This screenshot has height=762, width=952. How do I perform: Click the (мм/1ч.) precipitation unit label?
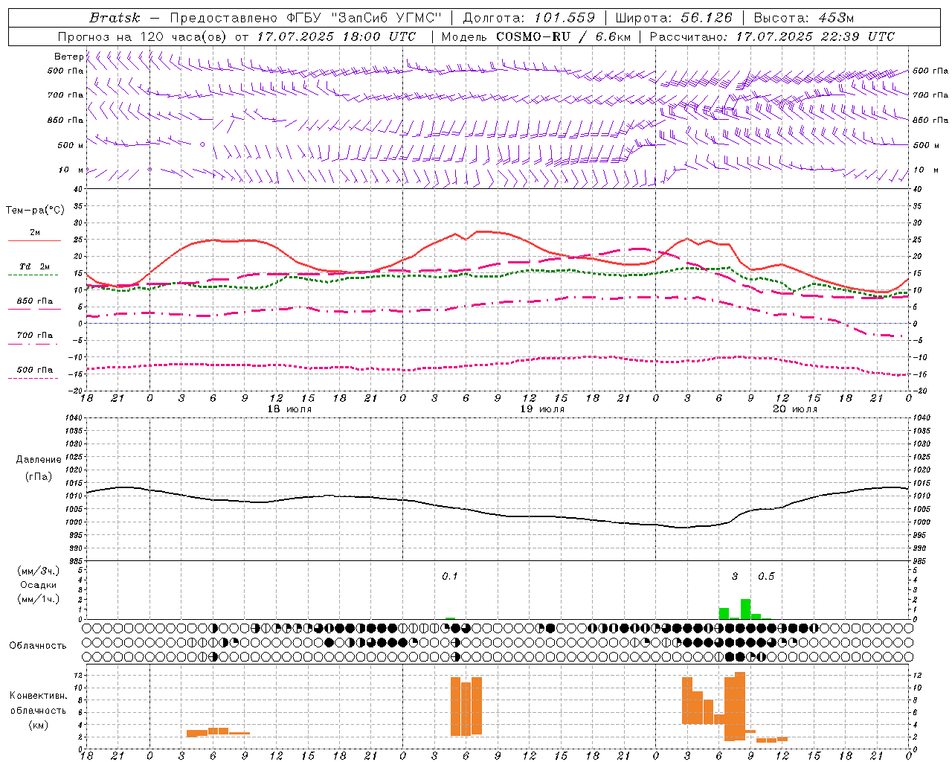(x=39, y=599)
